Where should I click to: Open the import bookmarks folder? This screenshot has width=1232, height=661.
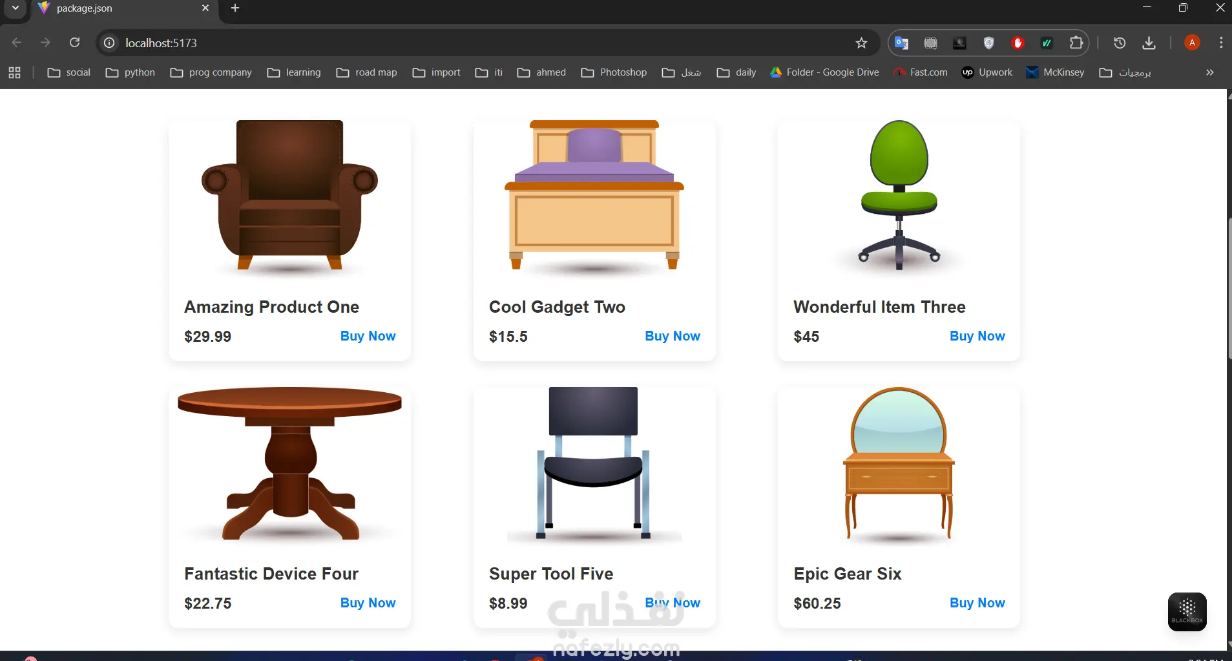pyautogui.click(x=437, y=72)
